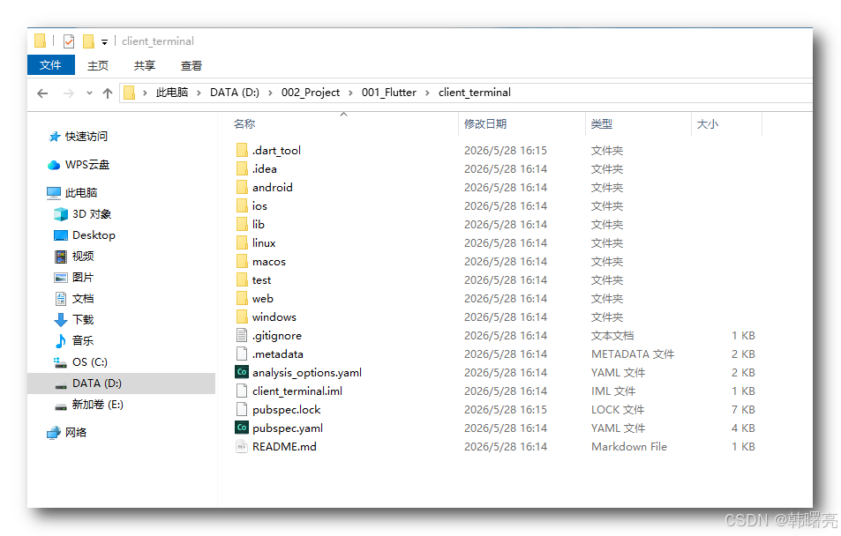Click the address bar folder icon
This screenshot has width=841, height=536.
[x=129, y=93]
